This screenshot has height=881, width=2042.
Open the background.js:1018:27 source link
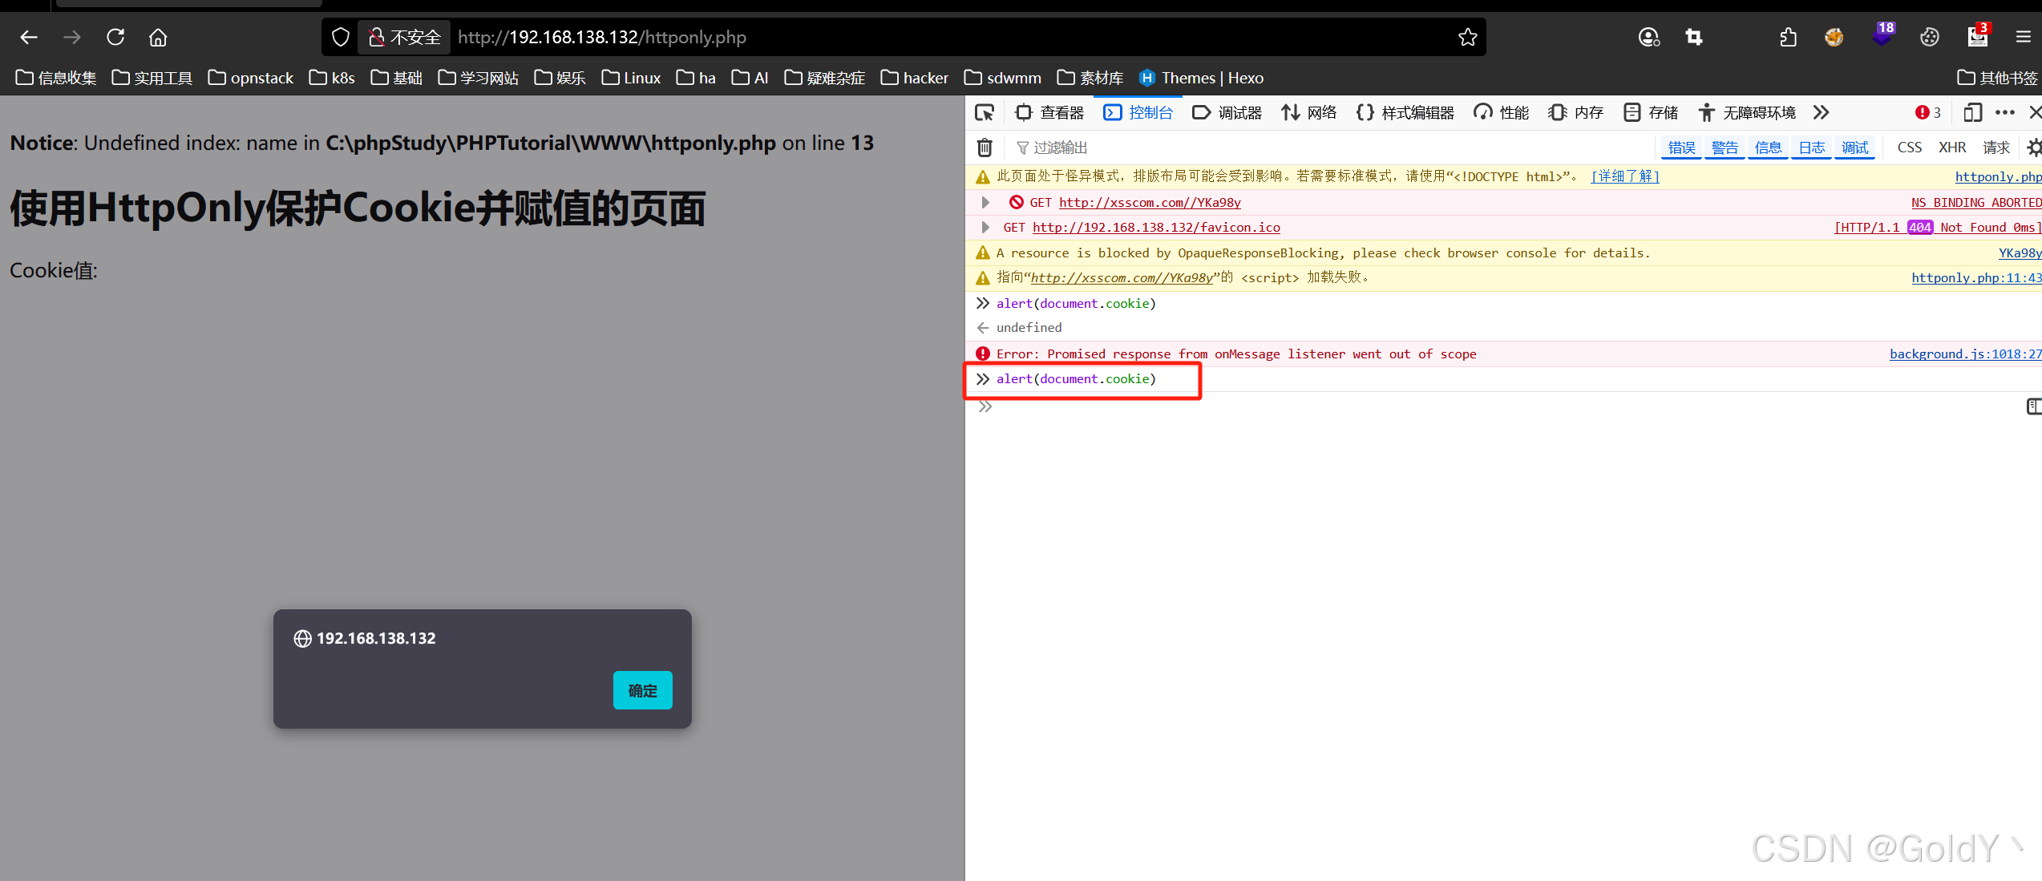[x=1964, y=354]
